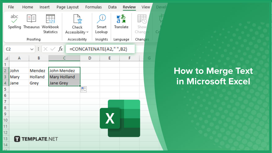Click cell containing "Holland"
The height and width of the screenshot is (153, 272).
pyautogui.click(x=39, y=77)
